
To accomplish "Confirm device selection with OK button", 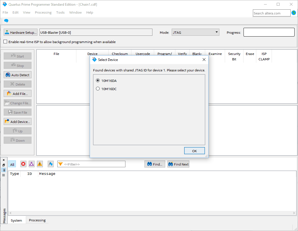I will click(x=194, y=151).
